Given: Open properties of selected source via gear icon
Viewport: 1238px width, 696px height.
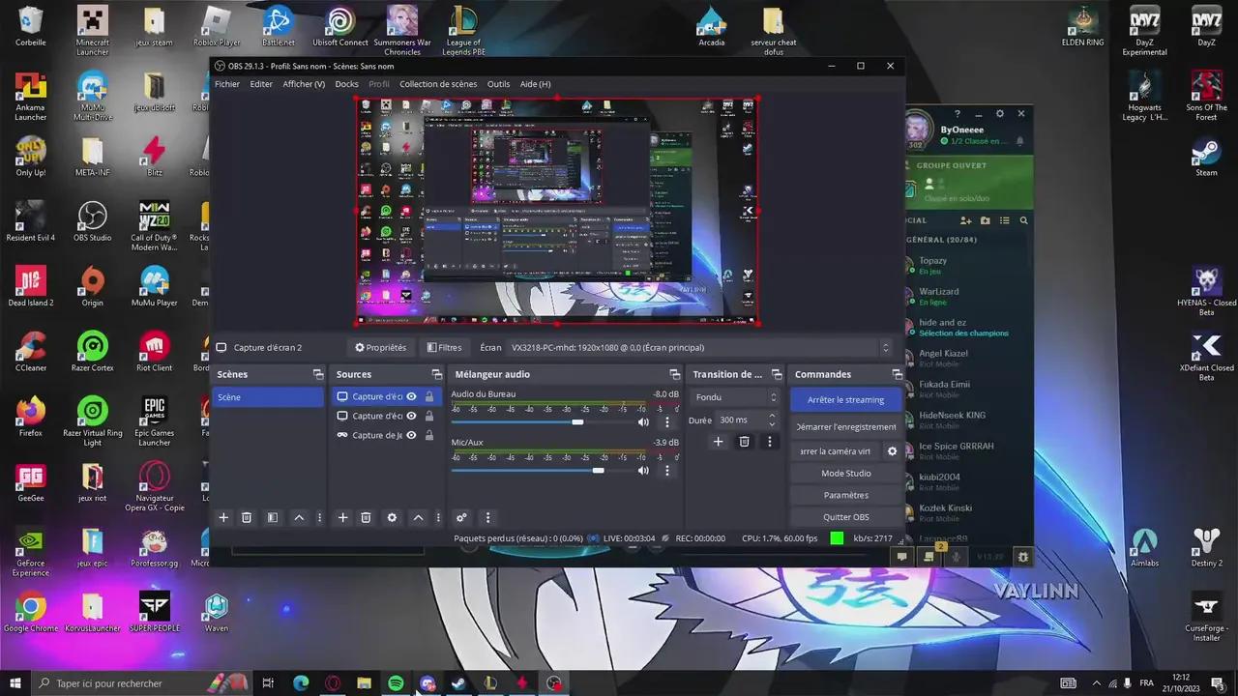Looking at the screenshot, I should pyautogui.click(x=392, y=517).
